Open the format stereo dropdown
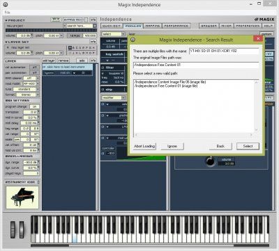This screenshot has width=279, height=251. tap(27, 95)
